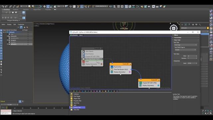Toggle visibility eye of 0 (default) layer

tap(6, 32)
